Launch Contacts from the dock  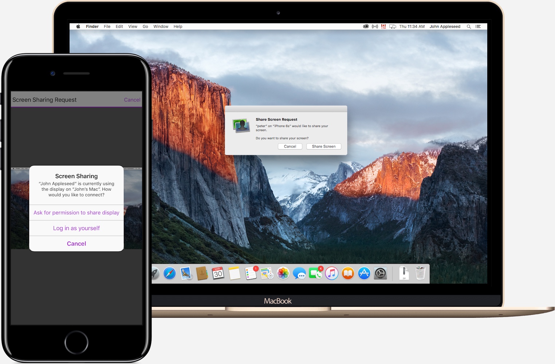pyautogui.click(x=202, y=273)
